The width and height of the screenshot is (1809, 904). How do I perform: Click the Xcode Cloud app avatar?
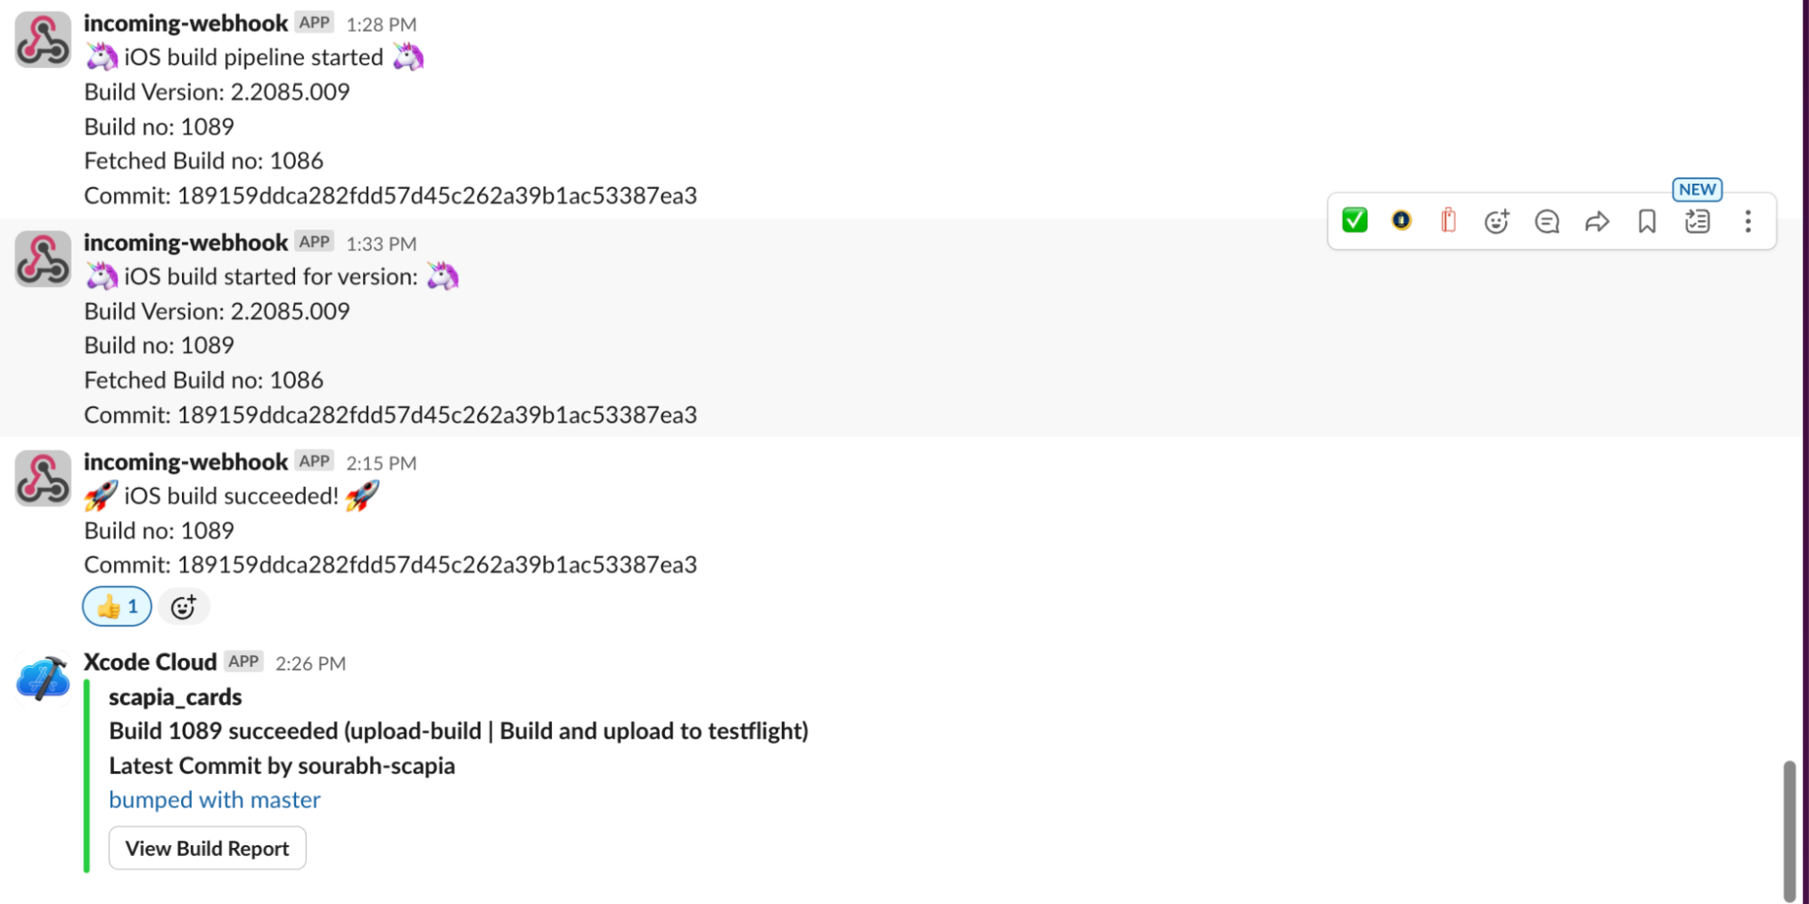point(43,679)
